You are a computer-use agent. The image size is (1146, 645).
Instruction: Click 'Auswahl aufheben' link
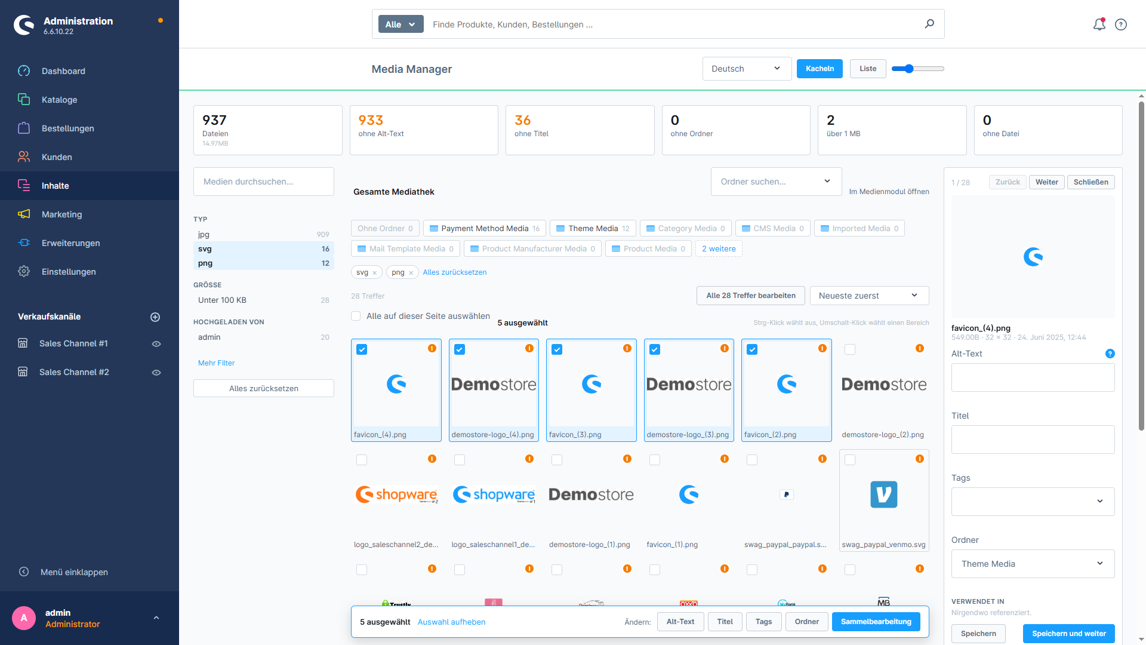[x=451, y=622]
